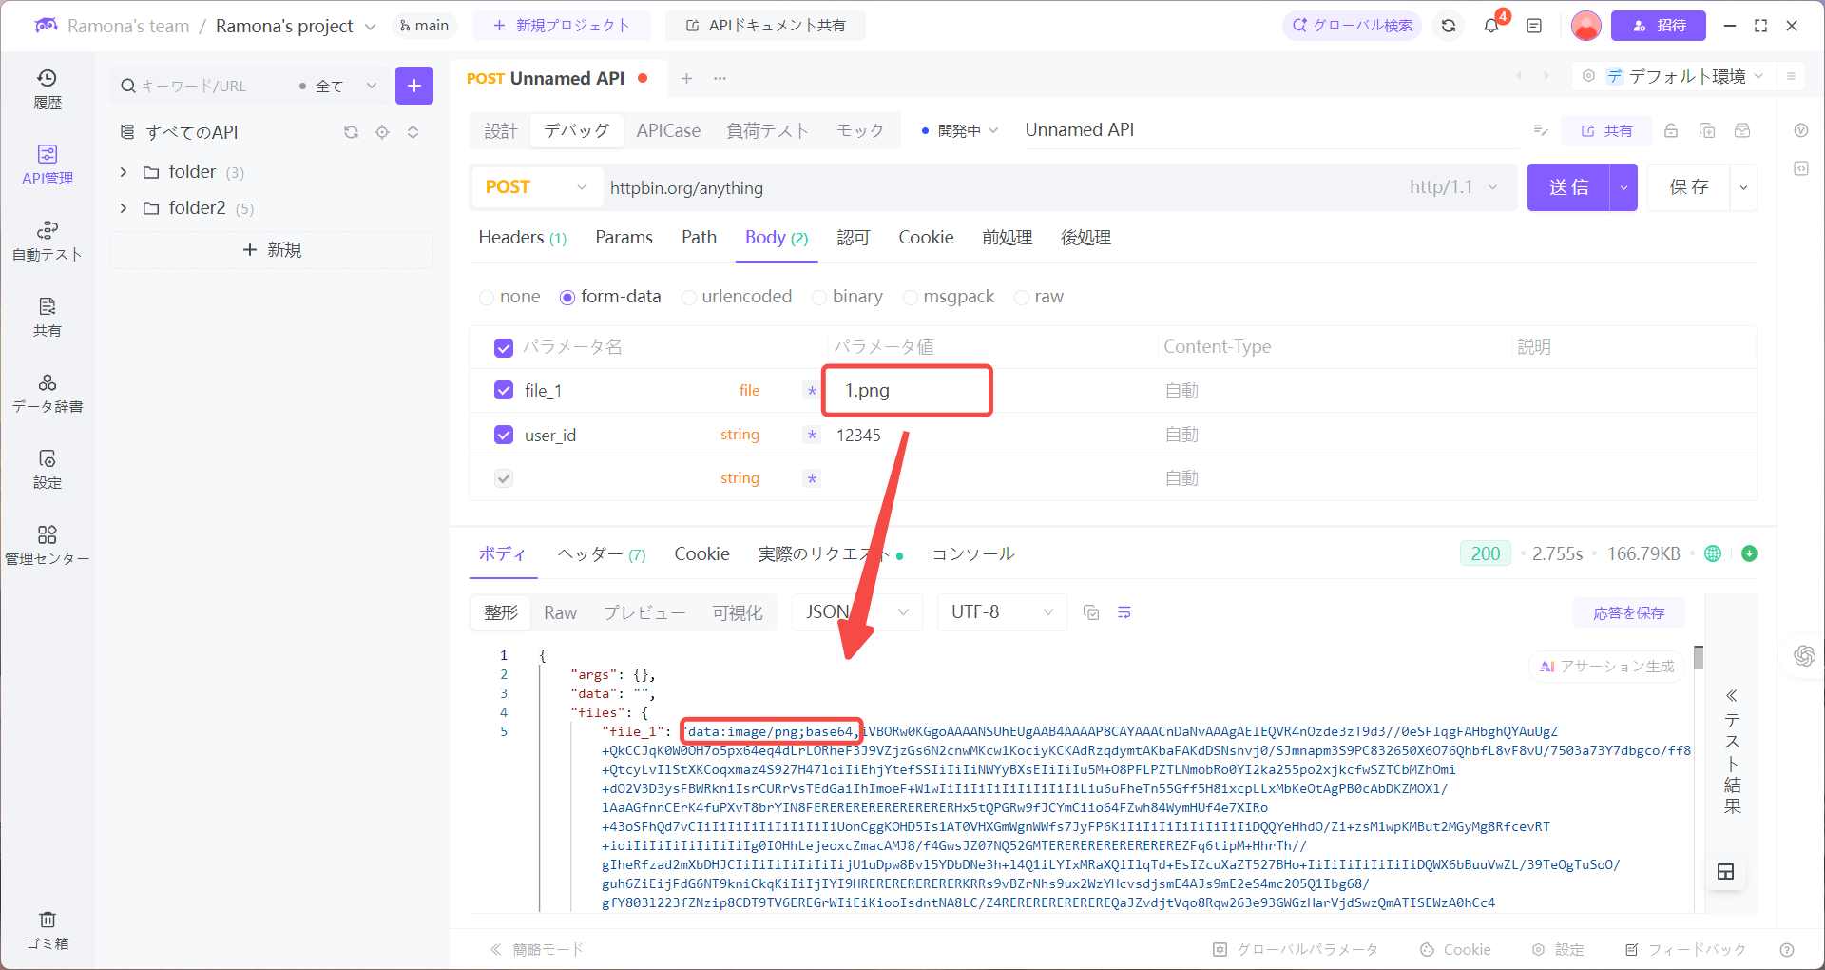Click the lock icon beside 共有
This screenshot has width=1825, height=970.
1671,130
